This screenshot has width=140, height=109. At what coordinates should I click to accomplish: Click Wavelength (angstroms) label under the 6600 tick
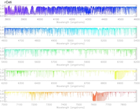coord(71,86)
